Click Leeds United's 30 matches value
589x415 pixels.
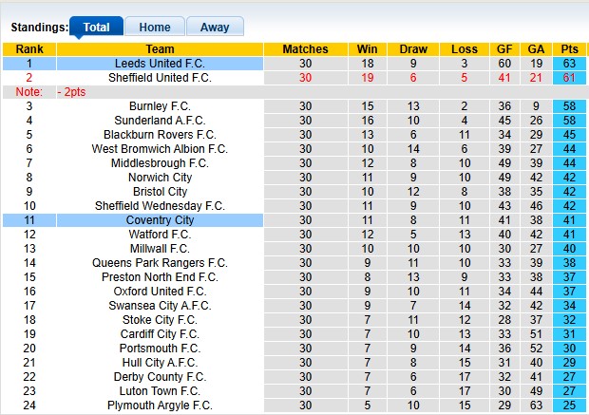(305, 64)
